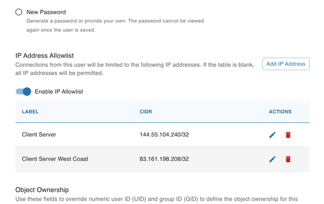Edit the Client Server allowlist entry
Screen dimensions: 324x204
(x=273, y=135)
